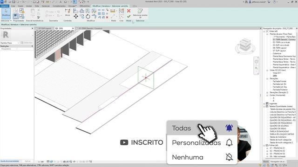Click Ajuda de propriedades link
298x167 pixels.
(10, 161)
